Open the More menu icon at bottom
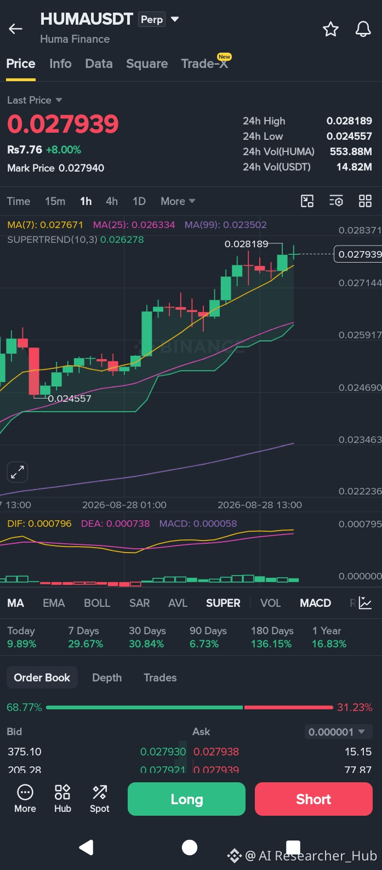382x870 pixels. click(25, 799)
